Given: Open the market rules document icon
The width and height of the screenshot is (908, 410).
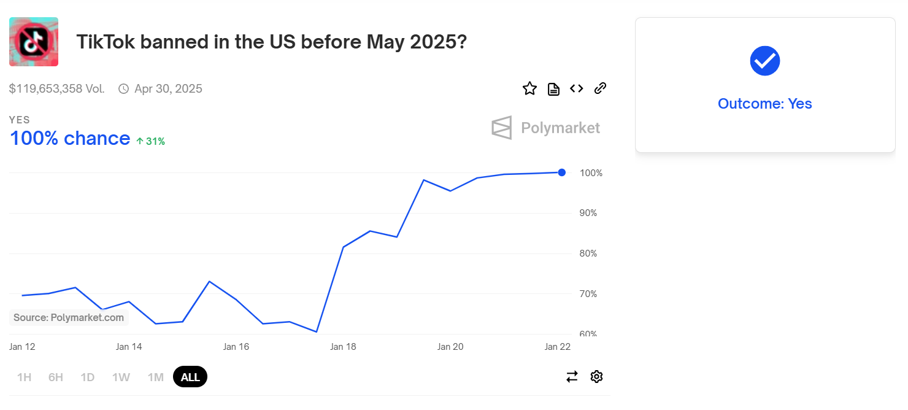Looking at the screenshot, I should click(x=553, y=89).
